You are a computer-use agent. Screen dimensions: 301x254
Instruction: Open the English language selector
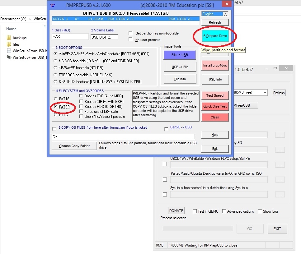coord(212,14)
